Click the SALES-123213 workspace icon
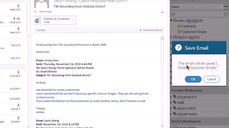Screen dimensions: 229x128 (x=175, y=37)
